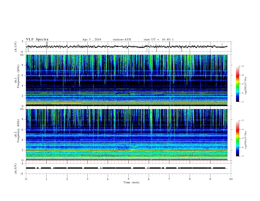Click the "5" voltage tick on ch.1(V) axis
Viewport: 260px width, 201px height.
pyautogui.click(x=23, y=41)
